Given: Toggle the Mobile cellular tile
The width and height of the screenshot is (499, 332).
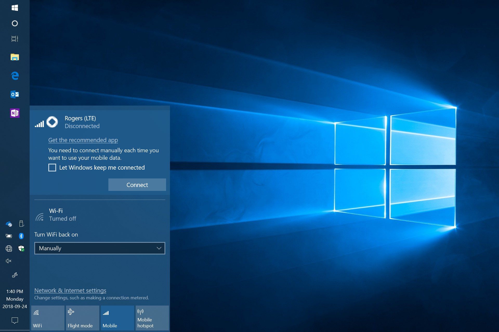Looking at the screenshot, I should (117, 318).
